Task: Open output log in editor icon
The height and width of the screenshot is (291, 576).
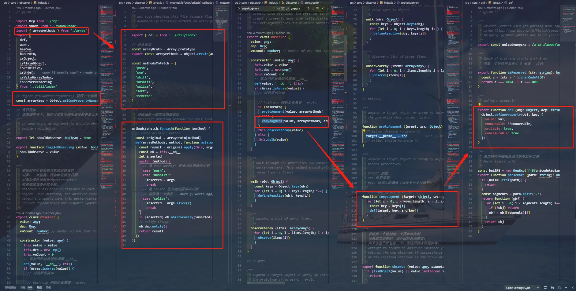Action: 559,288
